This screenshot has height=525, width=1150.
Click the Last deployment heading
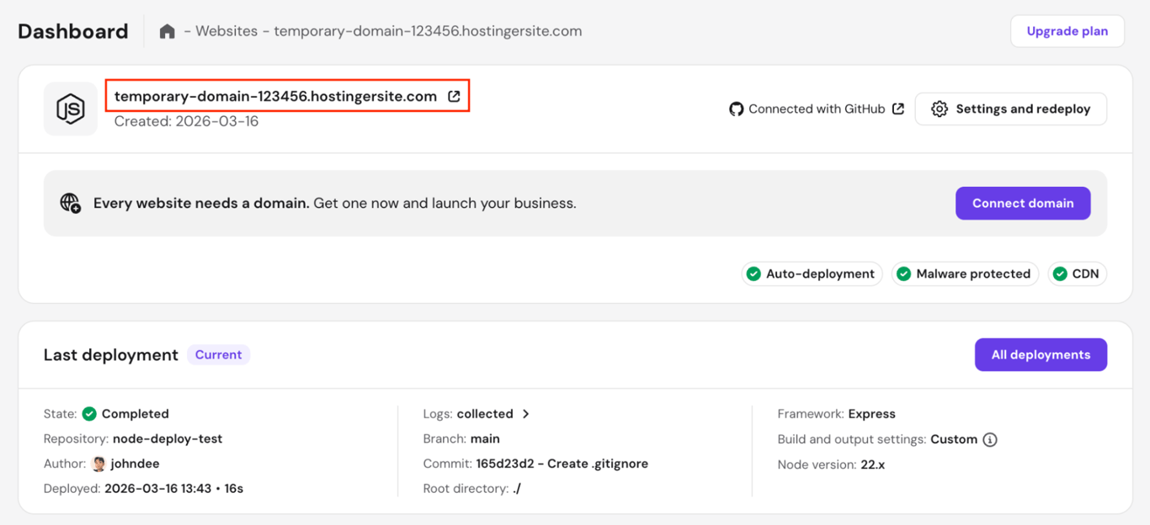[x=111, y=355]
